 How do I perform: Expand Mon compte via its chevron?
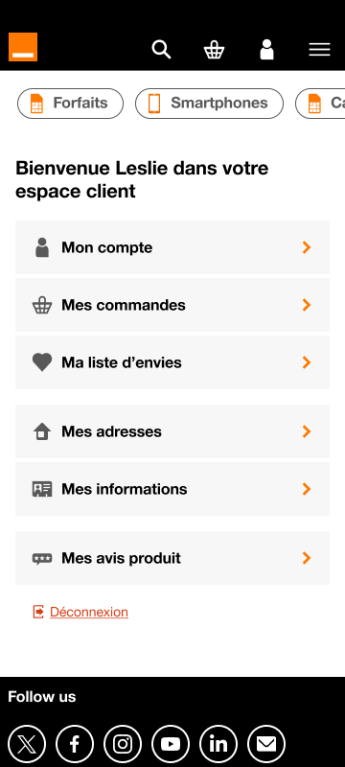tap(307, 247)
